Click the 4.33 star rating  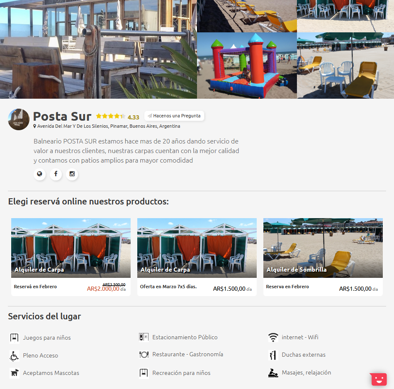[x=118, y=117]
